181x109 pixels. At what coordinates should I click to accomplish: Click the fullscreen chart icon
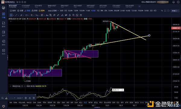click(165, 11)
